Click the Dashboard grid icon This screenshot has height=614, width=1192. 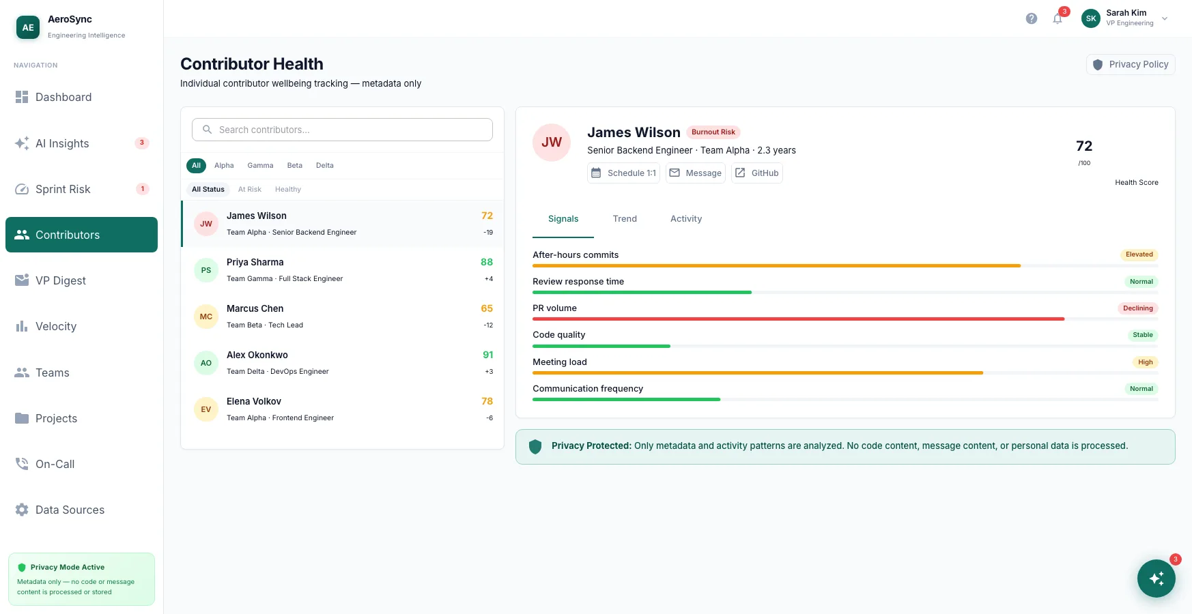click(x=22, y=97)
